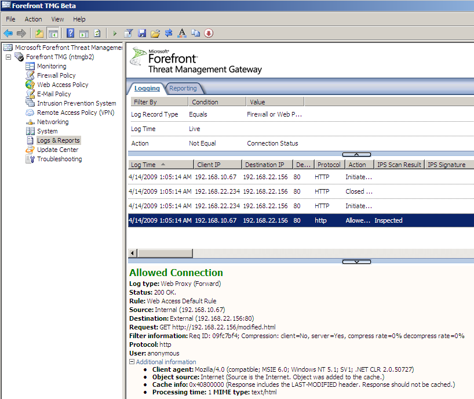Click the blue Back arrow in toolbar
This screenshot has width=474, height=399.
(x=8, y=33)
